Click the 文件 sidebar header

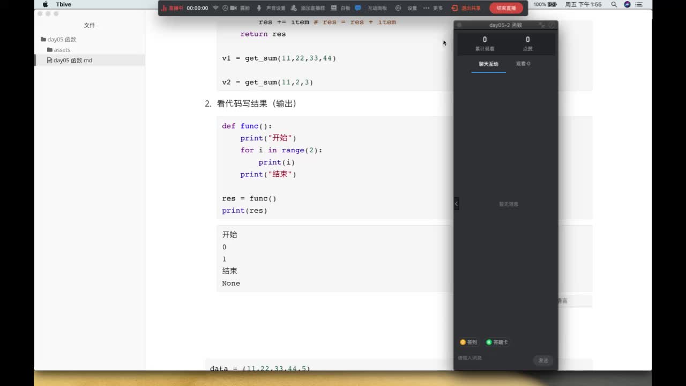point(90,25)
